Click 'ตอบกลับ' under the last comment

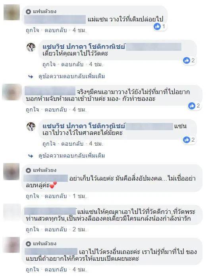click(x=56, y=269)
